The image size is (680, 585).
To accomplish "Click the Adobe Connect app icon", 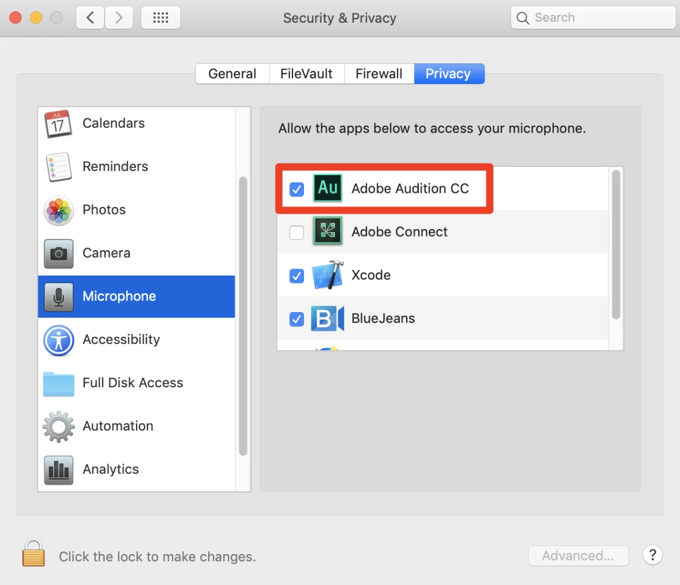I will (x=328, y=231).
